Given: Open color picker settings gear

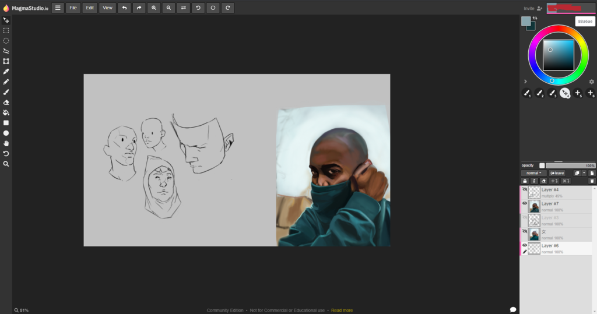Looking at the screenshot, I should click(591, 82).
